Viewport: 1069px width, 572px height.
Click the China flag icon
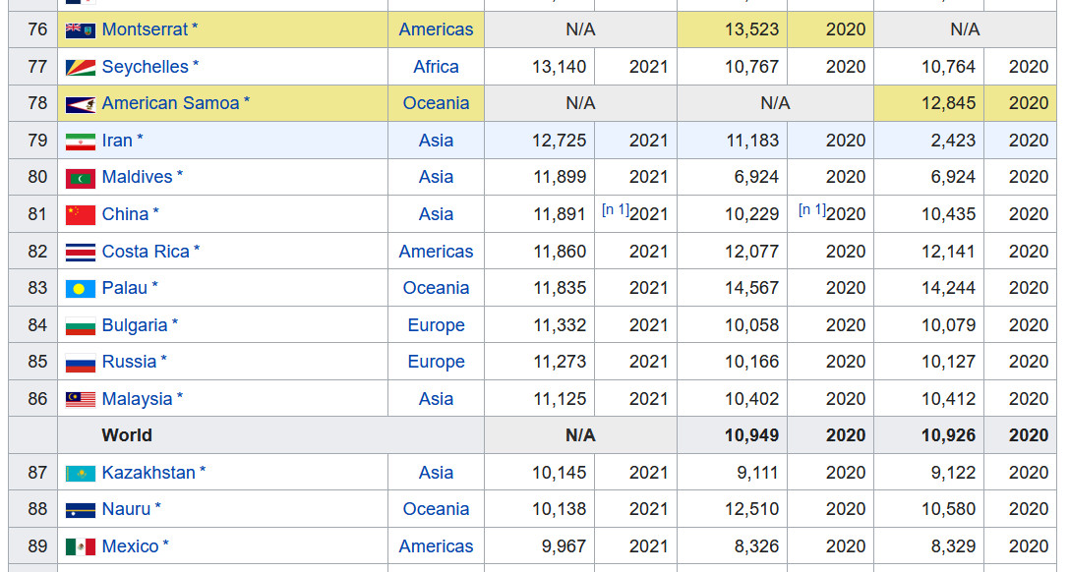(x=80, y=214)
